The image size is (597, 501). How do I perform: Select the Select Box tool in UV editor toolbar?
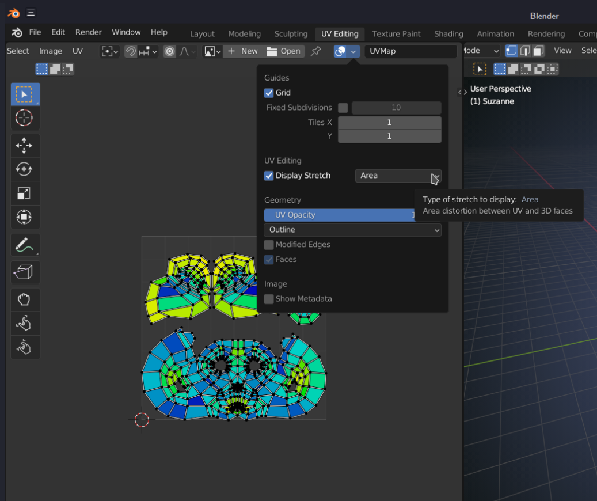(25, 94)
